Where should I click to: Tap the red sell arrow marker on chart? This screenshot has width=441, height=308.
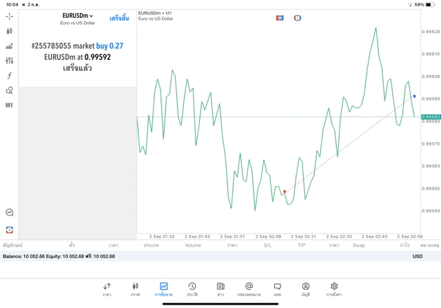285,192
